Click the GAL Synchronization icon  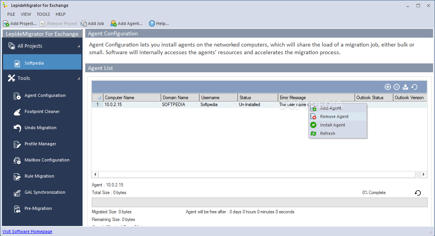coord(17,193)
